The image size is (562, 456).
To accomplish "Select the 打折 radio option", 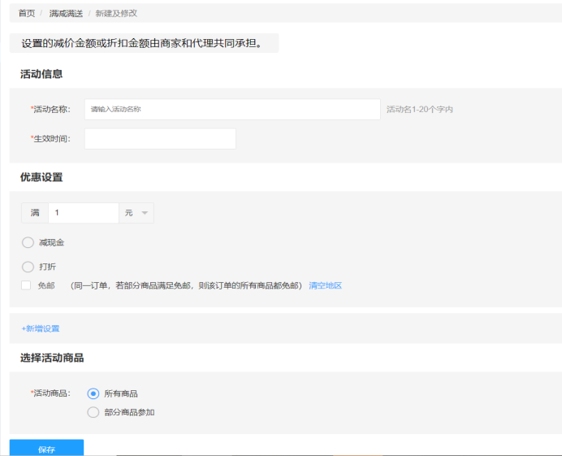I will coord(28,267).
